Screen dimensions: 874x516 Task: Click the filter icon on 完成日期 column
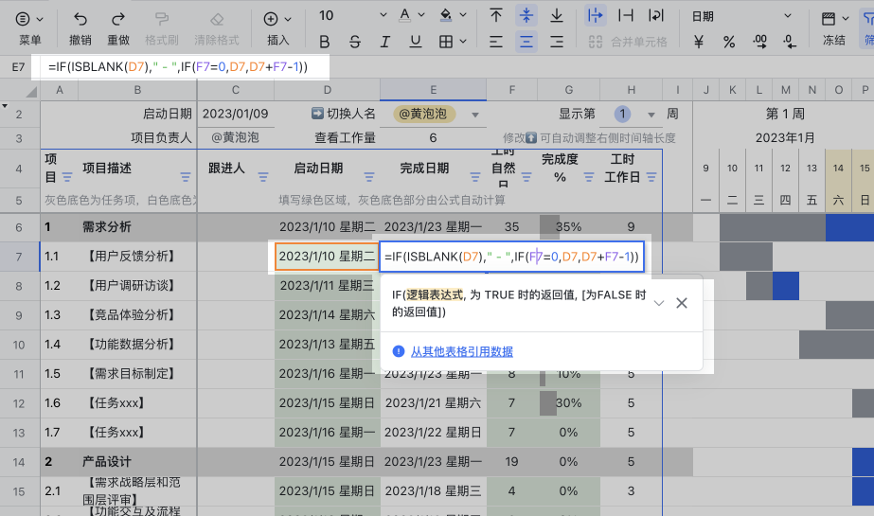tap(475, 177)
